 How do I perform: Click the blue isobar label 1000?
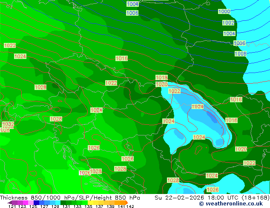point(224,11)
